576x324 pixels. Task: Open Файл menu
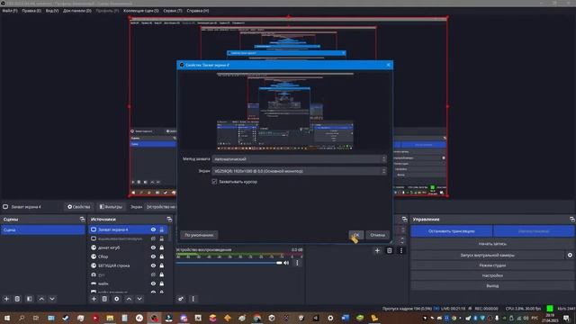10,11
